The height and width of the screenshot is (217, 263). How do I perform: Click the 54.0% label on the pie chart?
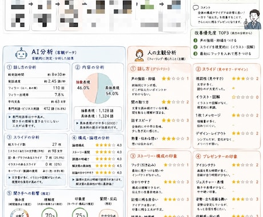click(112, 94)
